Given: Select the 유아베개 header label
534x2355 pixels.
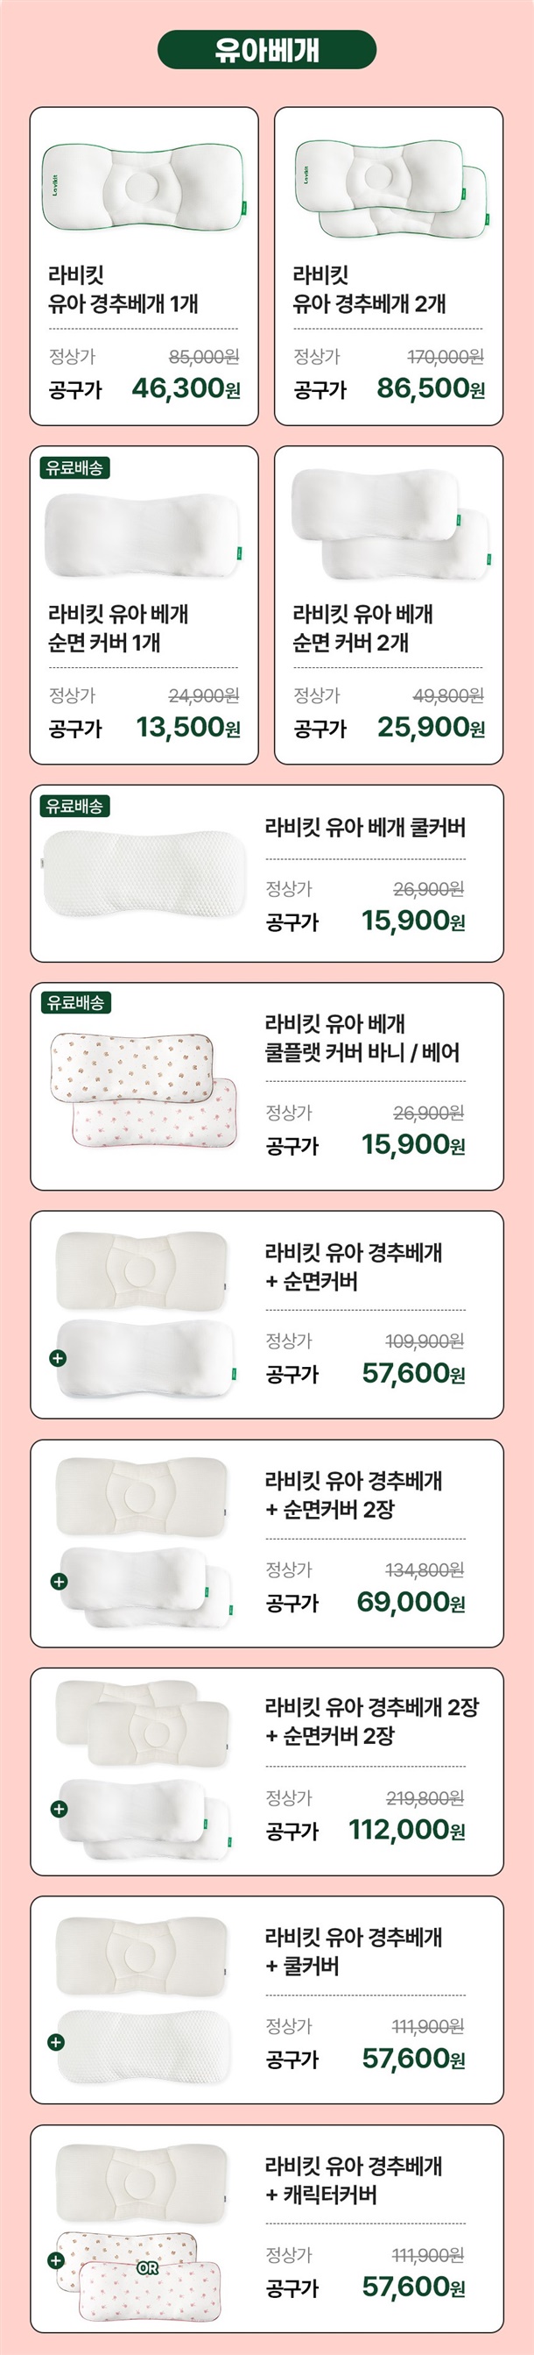Looking at the screenshot, I should tap(266, 49).
